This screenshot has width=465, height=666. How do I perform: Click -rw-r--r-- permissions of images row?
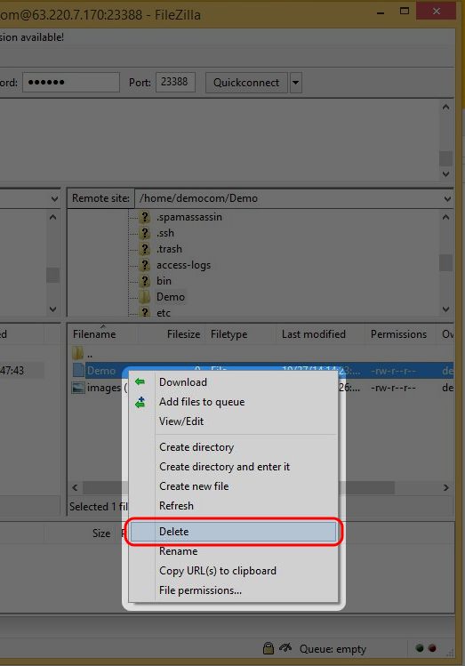(393, 388)
